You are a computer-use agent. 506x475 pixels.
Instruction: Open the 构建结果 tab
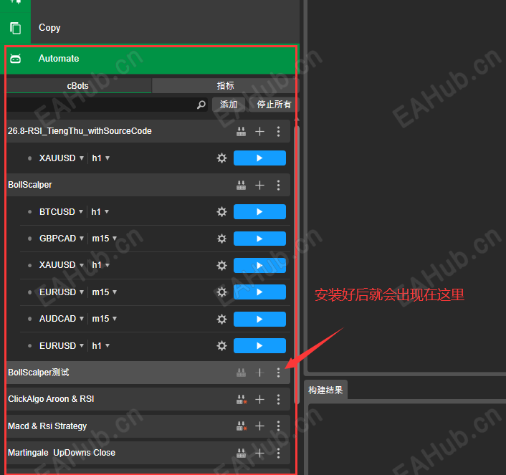325,390
